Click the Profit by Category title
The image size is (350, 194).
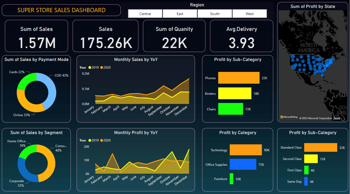[238, 133]
